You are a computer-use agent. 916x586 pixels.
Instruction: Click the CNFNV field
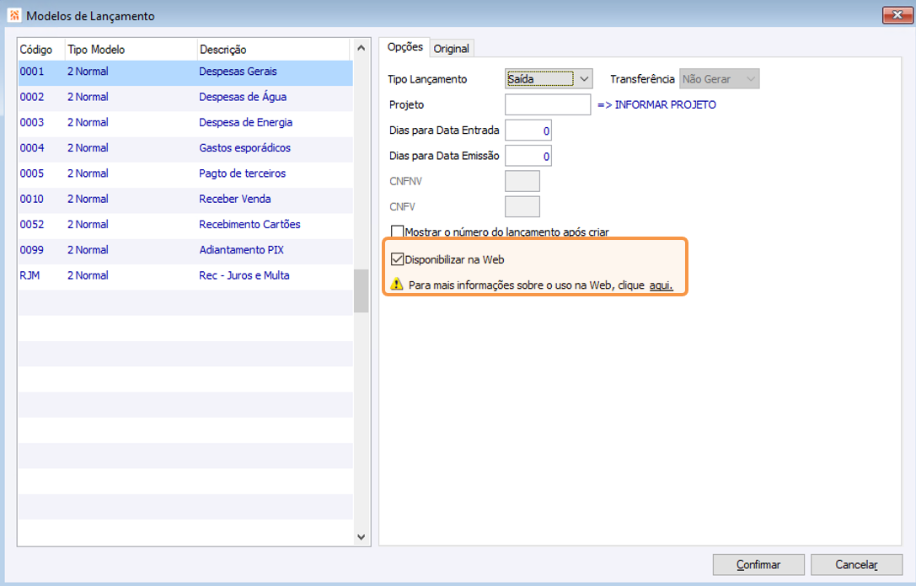click(x=522, y=181)
